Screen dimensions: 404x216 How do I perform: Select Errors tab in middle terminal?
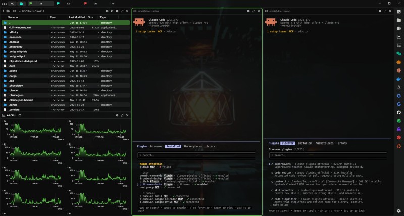[211, 146]
